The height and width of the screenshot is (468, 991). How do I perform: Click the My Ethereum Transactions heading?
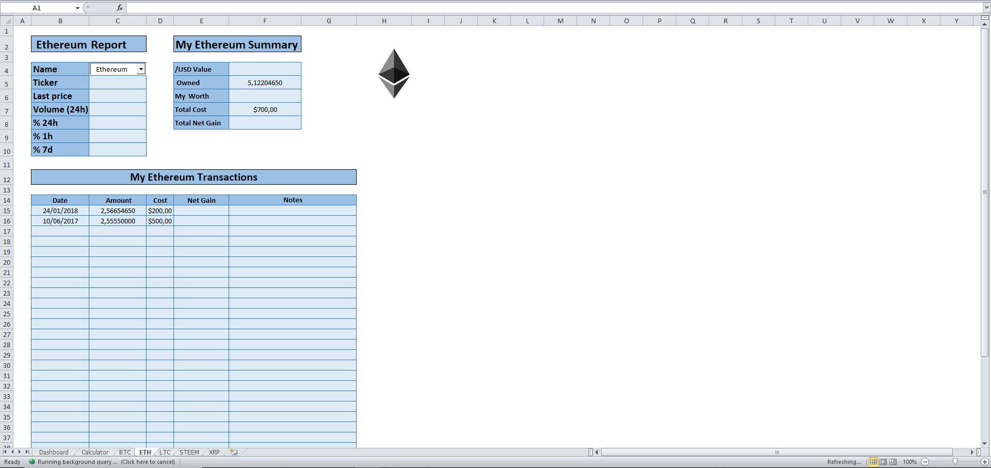[194, 177]
